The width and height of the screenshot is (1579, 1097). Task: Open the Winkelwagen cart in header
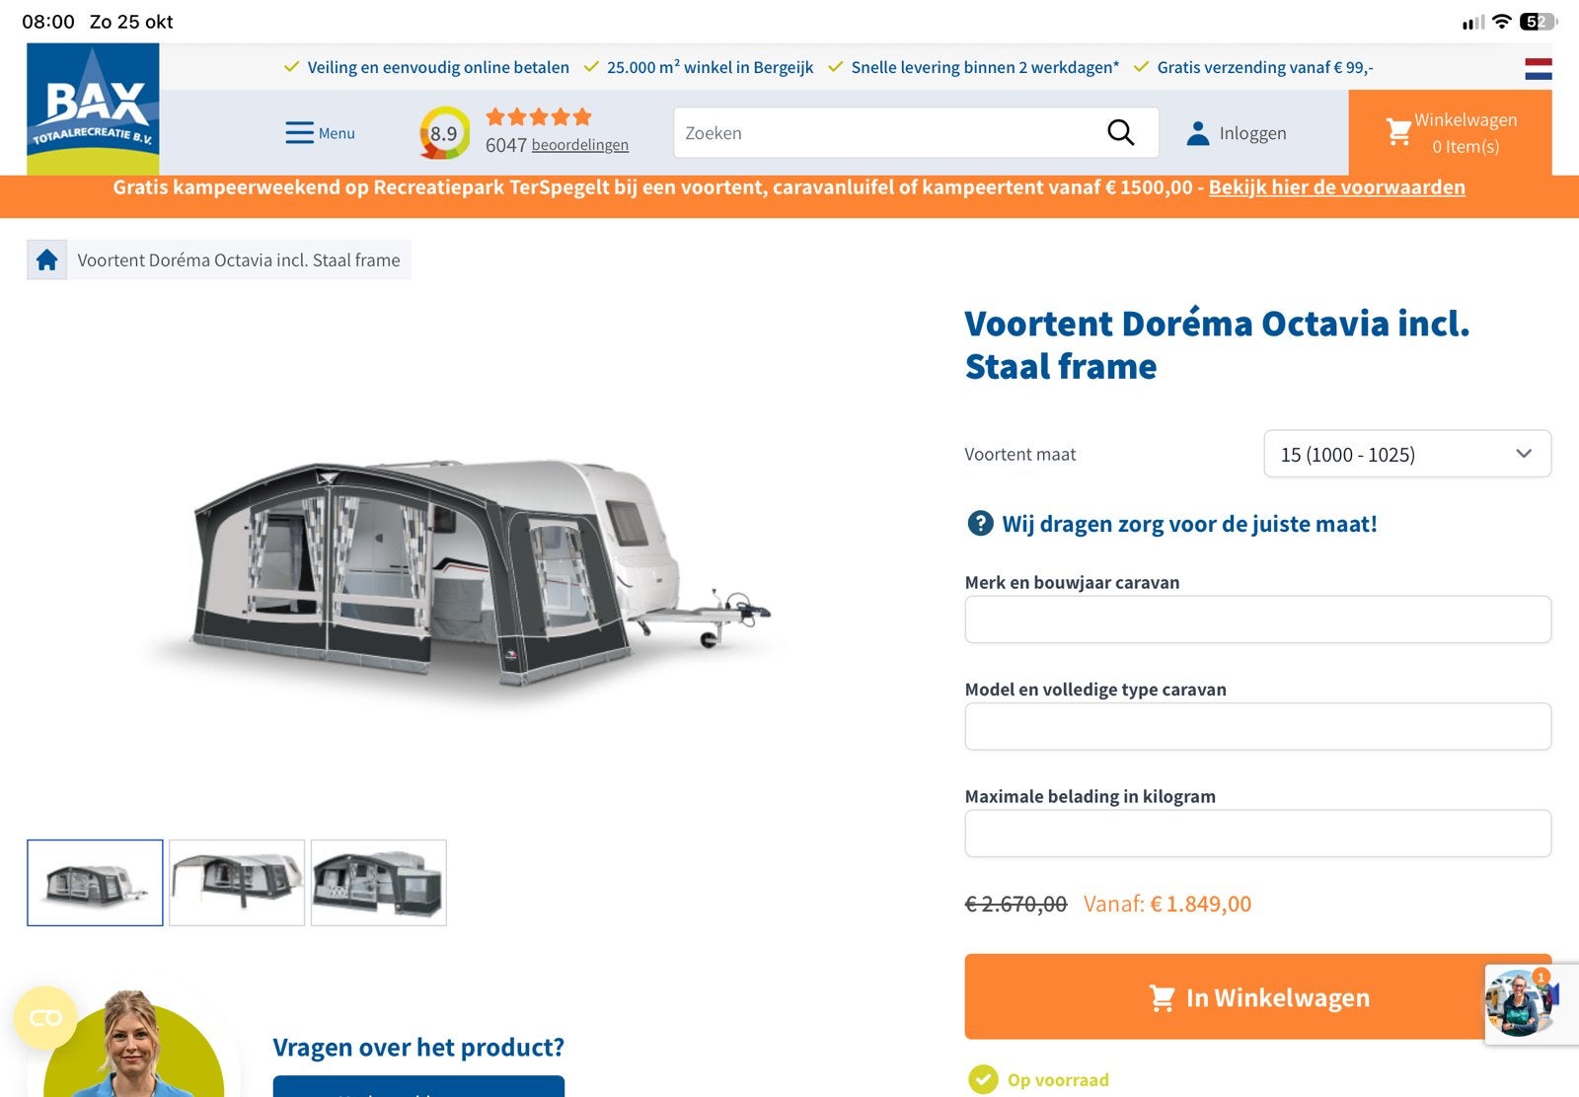click(x=1450, y=133)
